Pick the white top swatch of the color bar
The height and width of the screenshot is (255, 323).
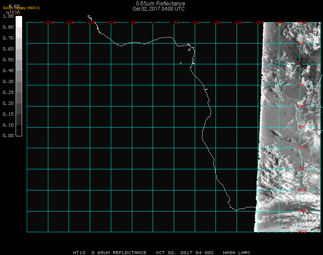pos(19,22)
